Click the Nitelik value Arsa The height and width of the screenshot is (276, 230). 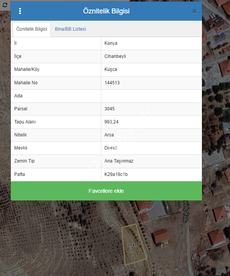[x=109, y=135]
